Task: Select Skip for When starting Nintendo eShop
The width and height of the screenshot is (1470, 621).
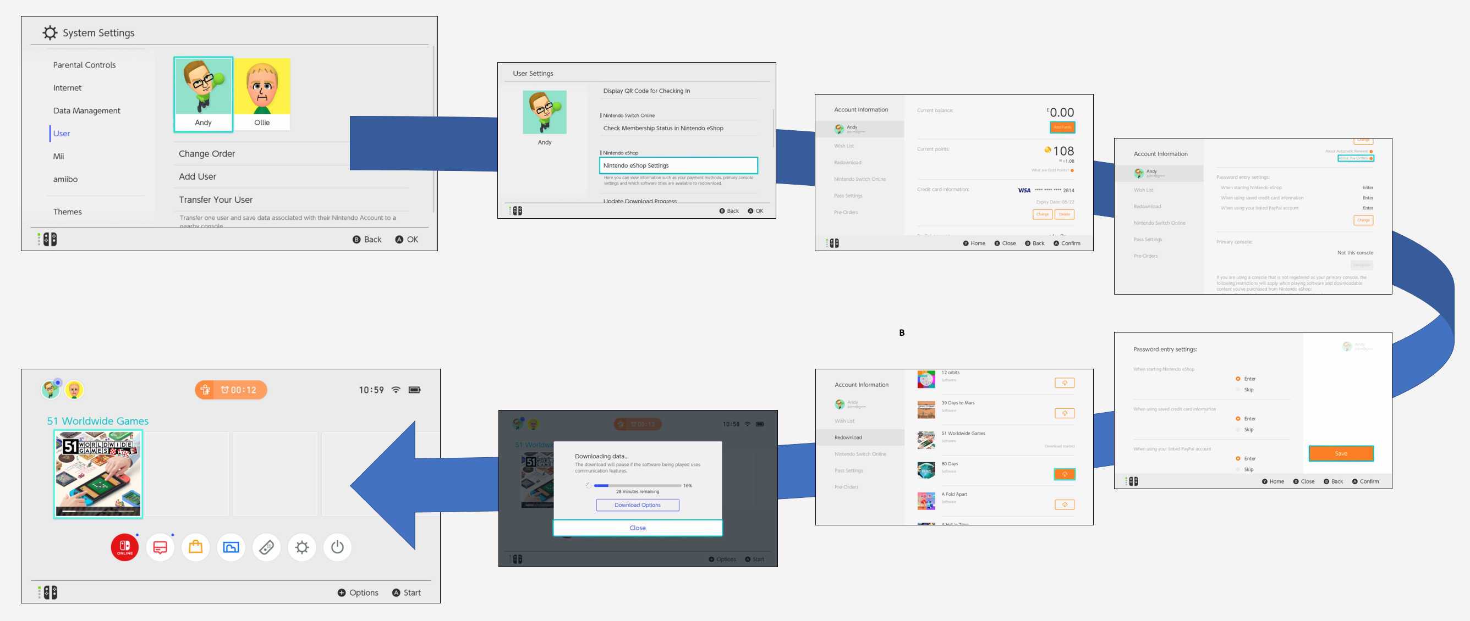Action: click(1245, 390)
